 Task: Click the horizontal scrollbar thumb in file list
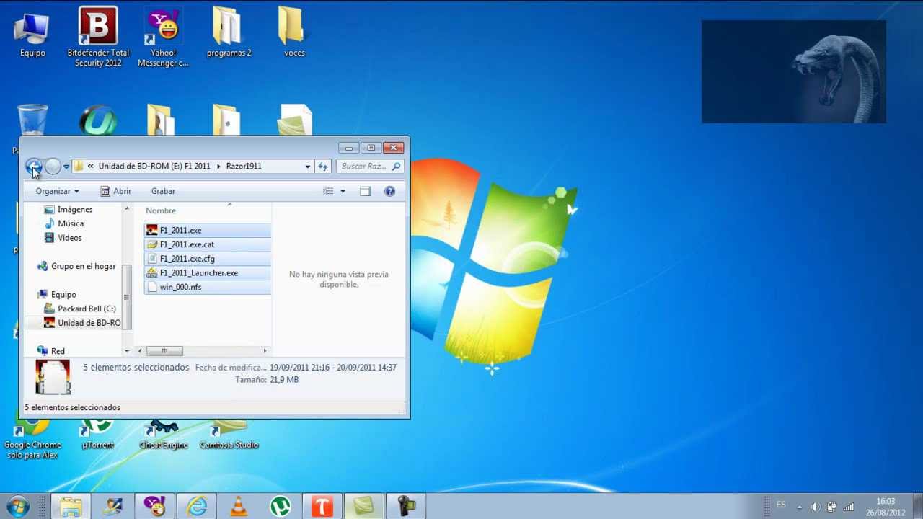(x=164, y=351)
